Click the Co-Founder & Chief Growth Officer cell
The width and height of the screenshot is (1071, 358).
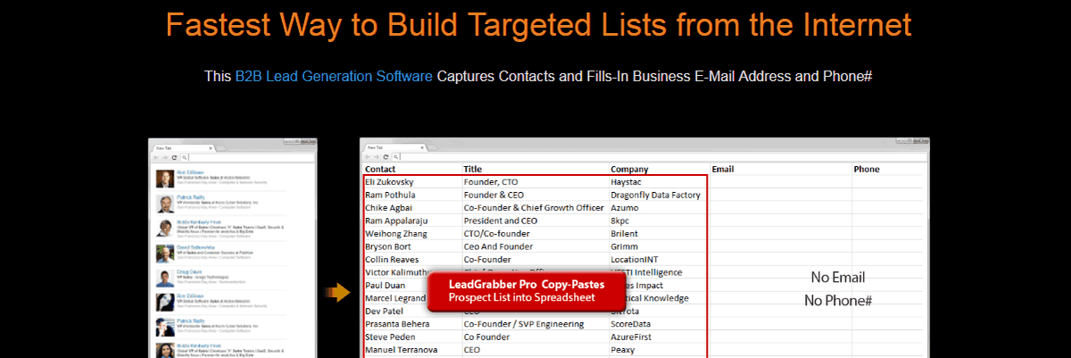tap(535, 208)
